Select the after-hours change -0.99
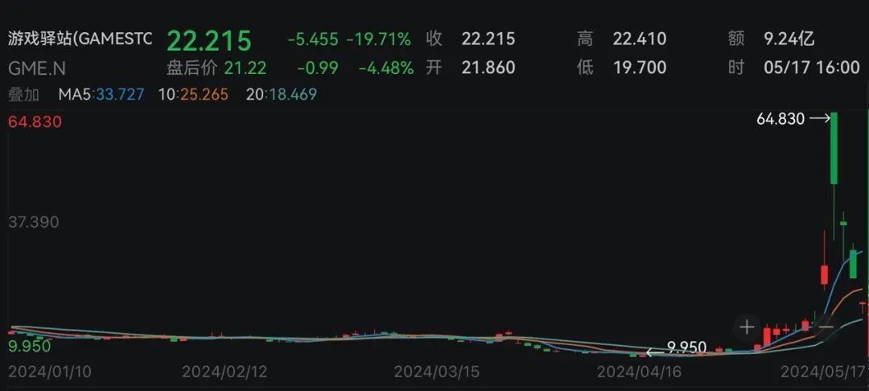The image size is (869, 391). pos(318,68)
